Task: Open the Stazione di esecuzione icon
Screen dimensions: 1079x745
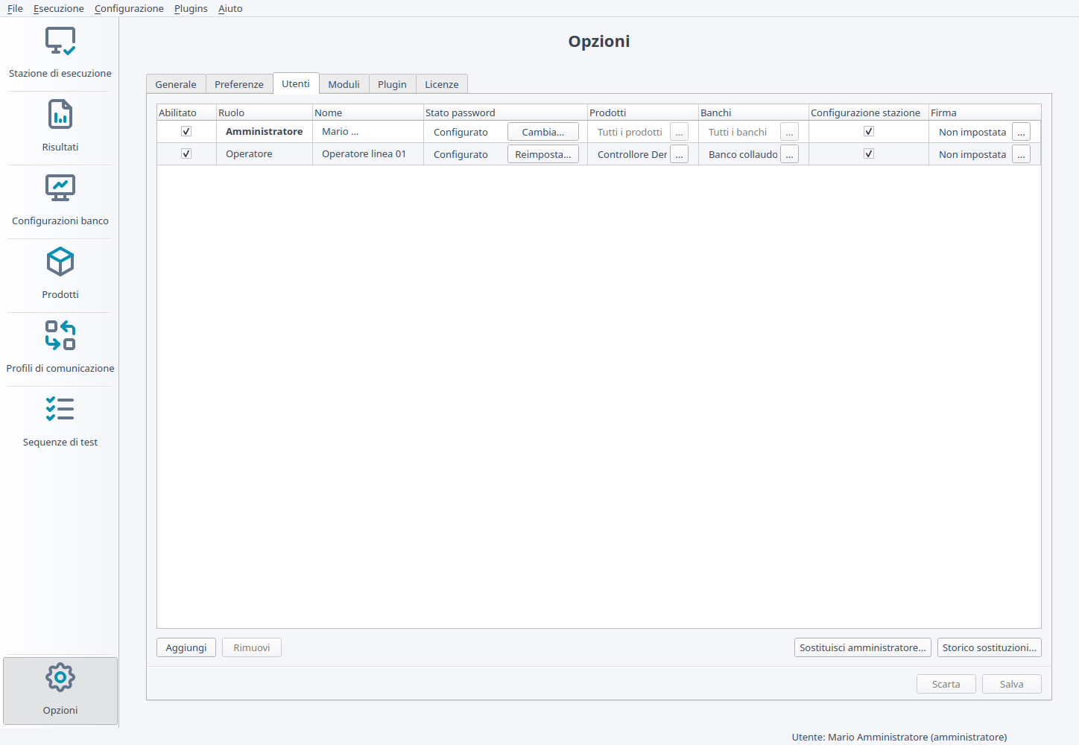Action: point(60,41)
